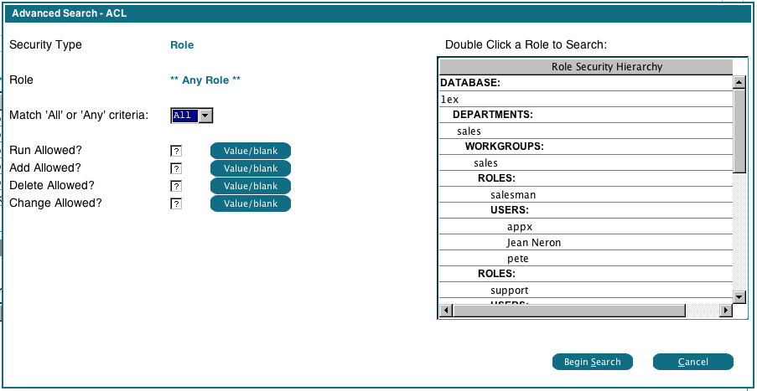
Task: Click the hierarchy scroll up arrow
Action: tap(739, 82)
